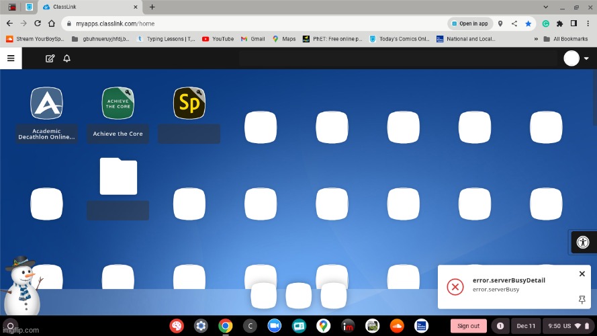Viewport: 597px width, 336px height.
Task: Open the launcher circle button
Action: click(11, 326)
